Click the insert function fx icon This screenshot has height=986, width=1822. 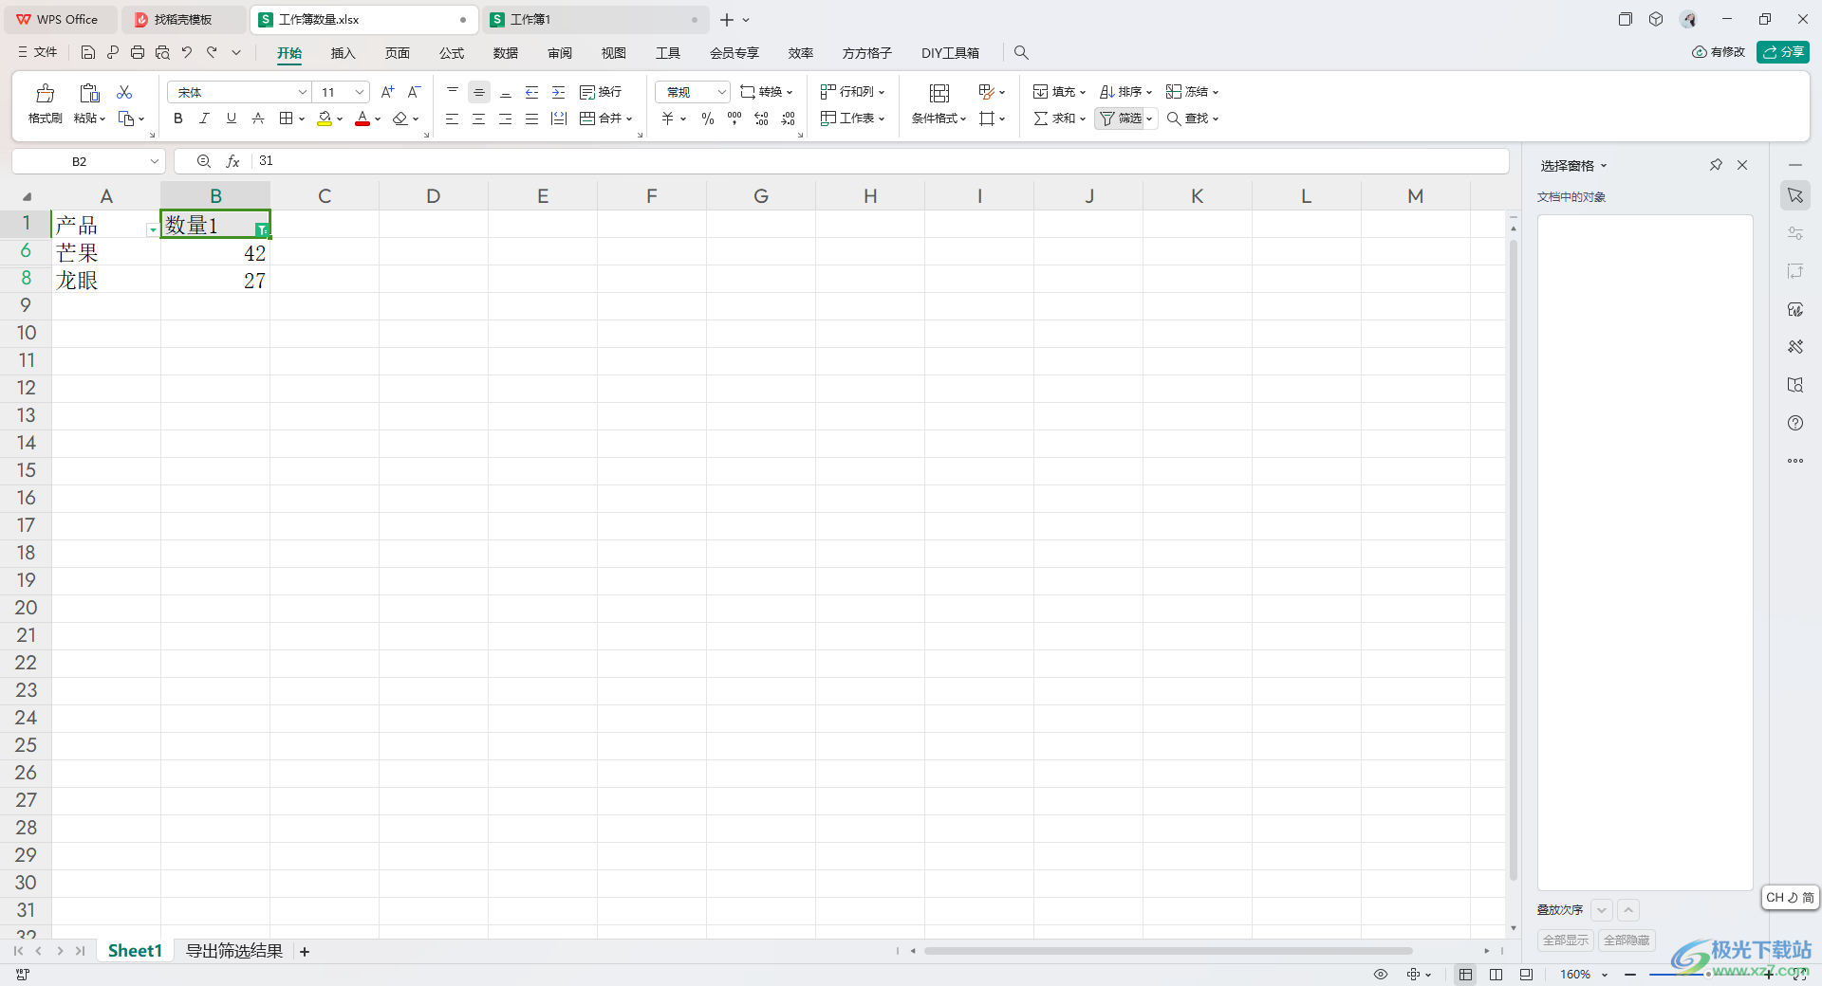(233, 161)
